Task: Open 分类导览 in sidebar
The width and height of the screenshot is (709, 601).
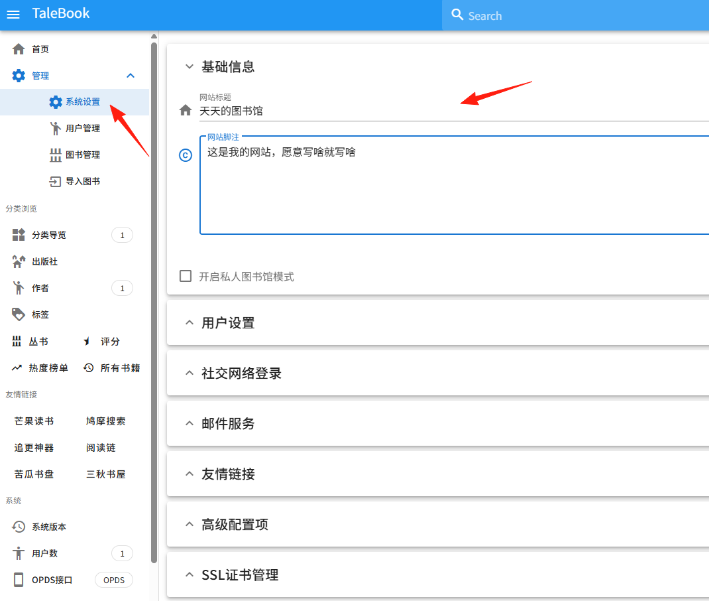Action: pyautogui.click(x=49, y=235)
